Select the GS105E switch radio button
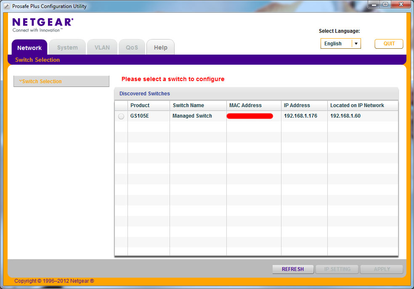 tap(121, 116)
